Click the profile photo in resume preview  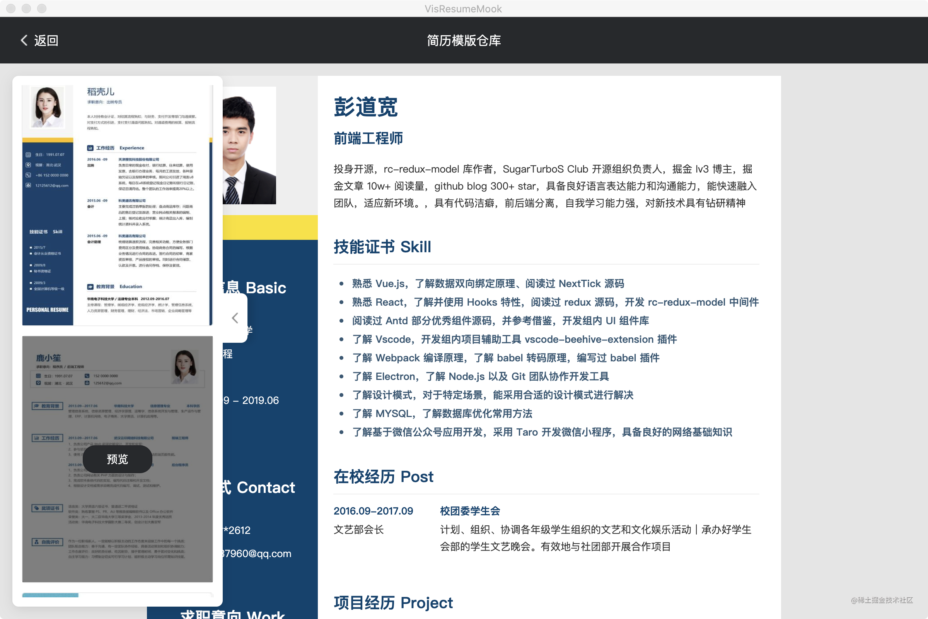coord(249,146)
